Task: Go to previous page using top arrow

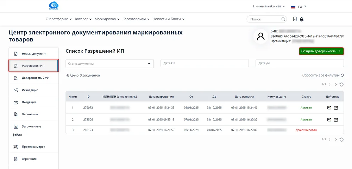Action: click(x=329, y=84)
